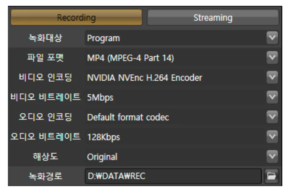
Task: Click the 녹화경로 label
Action: [45, 176]
